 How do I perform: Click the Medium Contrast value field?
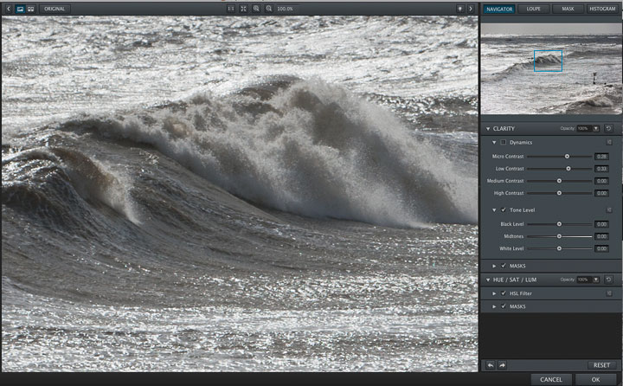click(x=601, y=181)
